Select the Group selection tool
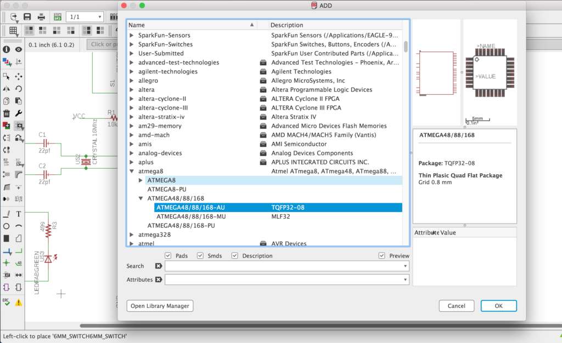 (7, 76)
